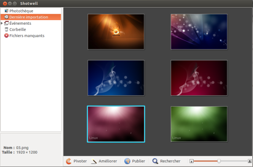Click the Améliorer magic wand icon

coord(94,161)
